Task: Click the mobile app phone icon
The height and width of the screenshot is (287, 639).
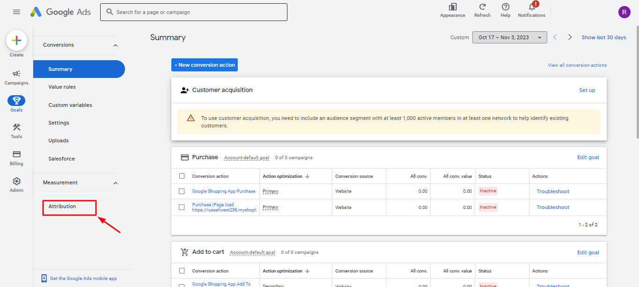Action: (x=44, y=278)
